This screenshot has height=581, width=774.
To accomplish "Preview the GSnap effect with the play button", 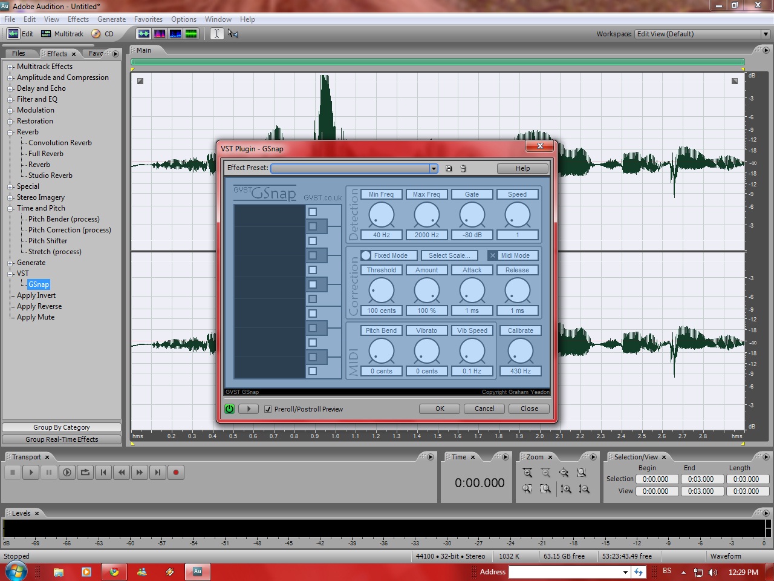I will 248,409.
